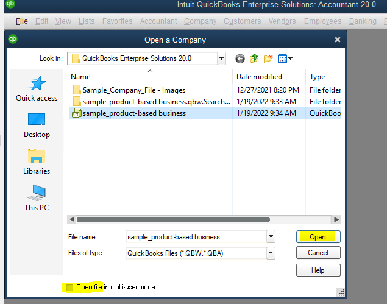Screen dimensions: 387x304
Task: Expand the File name dropdown arrow
Action: pyautogui.click(x=271, y=236)
